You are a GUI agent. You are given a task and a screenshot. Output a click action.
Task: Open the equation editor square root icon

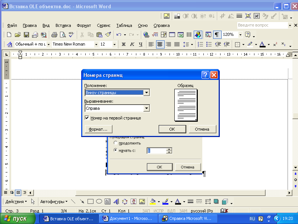coord(155,35)
